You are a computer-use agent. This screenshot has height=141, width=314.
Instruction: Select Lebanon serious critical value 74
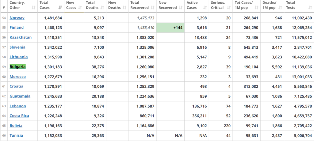228,106
